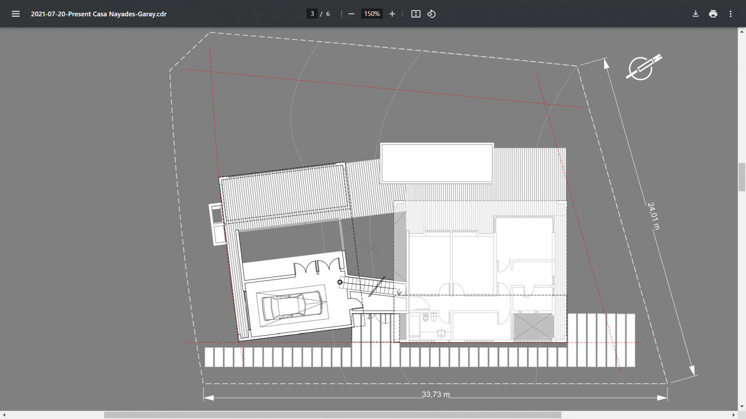Download the PDF file
The width and height of the screenshot is (746, 419).
pyautogui.click(x=695, y=14)
